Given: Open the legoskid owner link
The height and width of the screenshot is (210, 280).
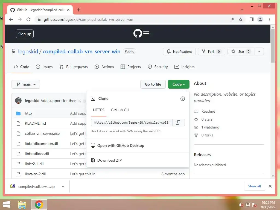Looking at the screenshot, I should point(28,51).
